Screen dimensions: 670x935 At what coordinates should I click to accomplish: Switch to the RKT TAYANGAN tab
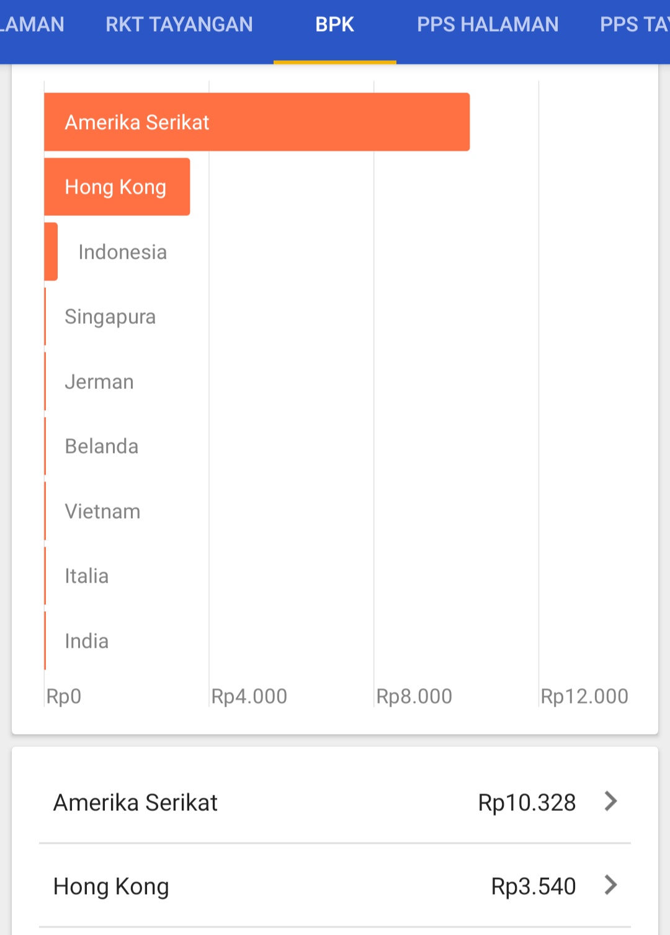(179, 25)
